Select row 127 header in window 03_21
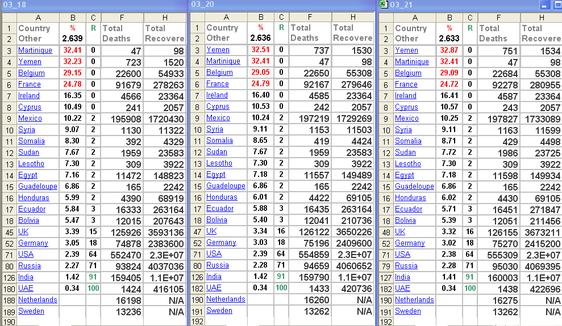 386,277
